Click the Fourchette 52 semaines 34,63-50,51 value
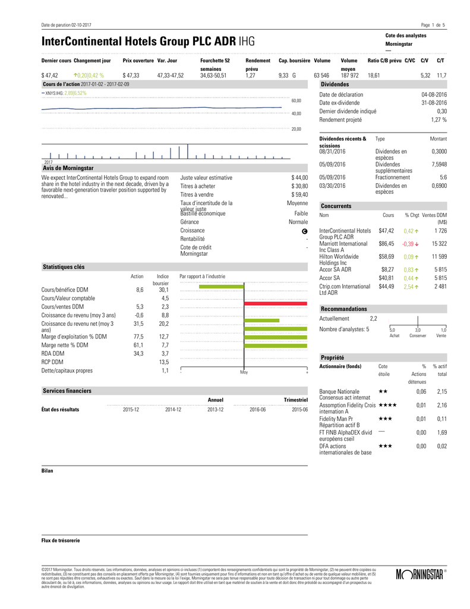Image resolution: width=470 pixels, height=609 pixels. (x=213, y=76)
